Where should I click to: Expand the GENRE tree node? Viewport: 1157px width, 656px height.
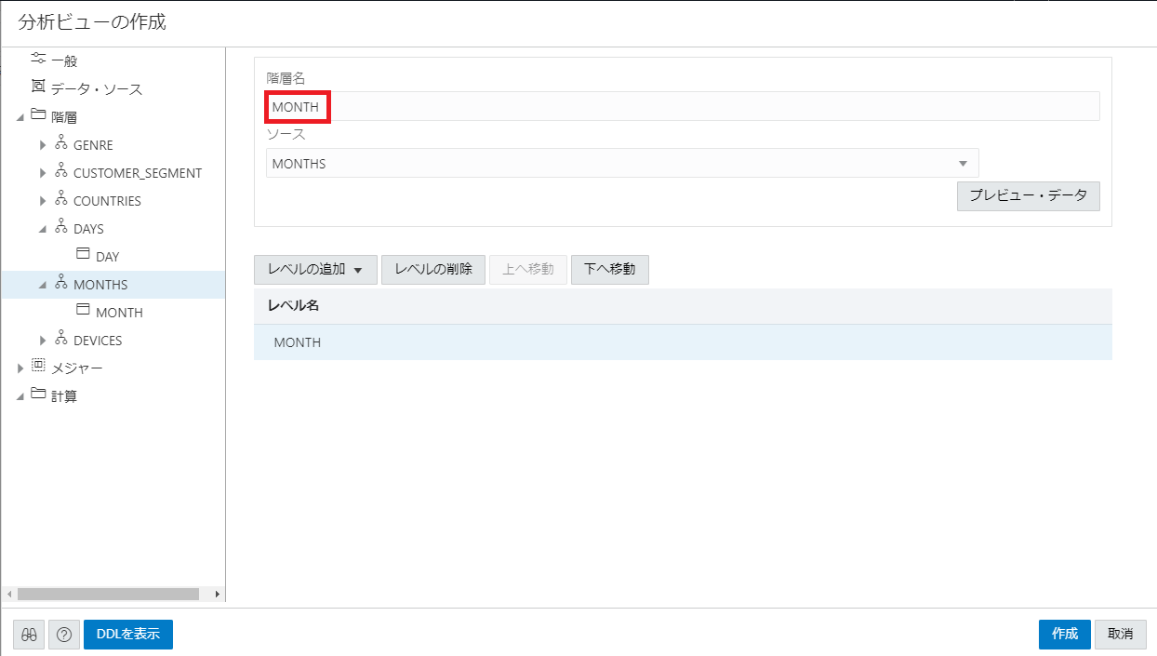point(43,145)
